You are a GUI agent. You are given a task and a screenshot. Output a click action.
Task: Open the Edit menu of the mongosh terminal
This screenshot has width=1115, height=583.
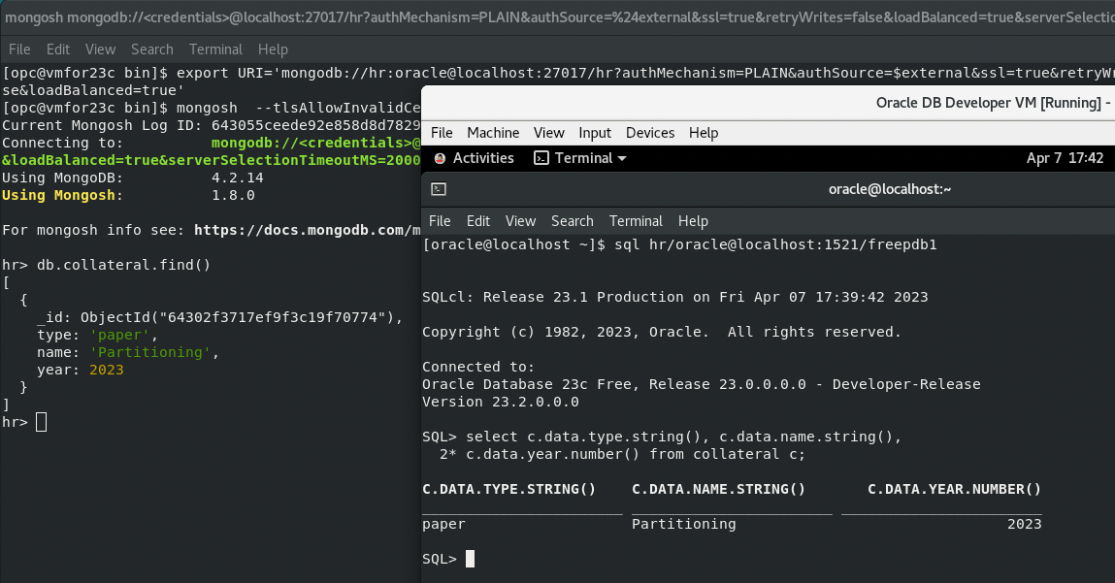click(x=59, y=49)
